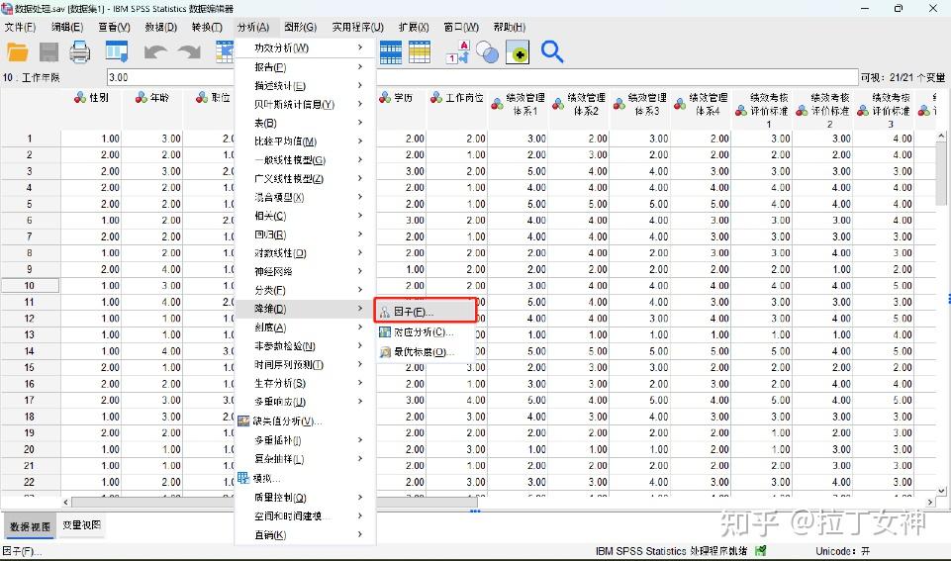Open the 数据(D) menu
The height and width of the screenshot is (561, 951).
pos(160,28)
